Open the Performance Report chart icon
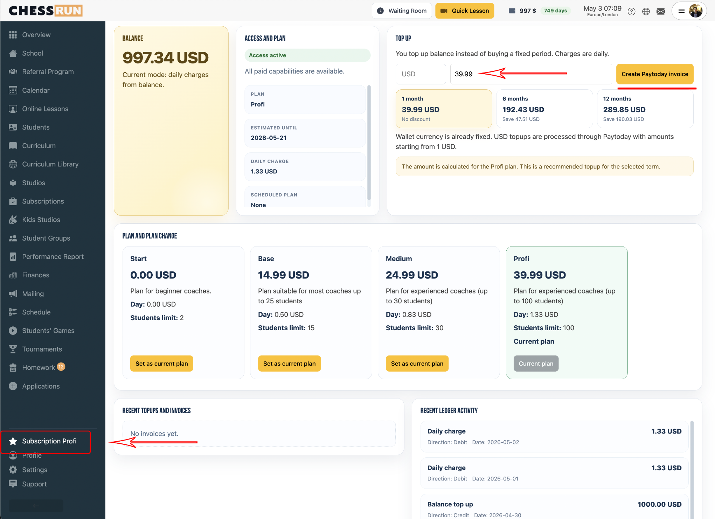715x519 pixels. click(x=13, y=257)
